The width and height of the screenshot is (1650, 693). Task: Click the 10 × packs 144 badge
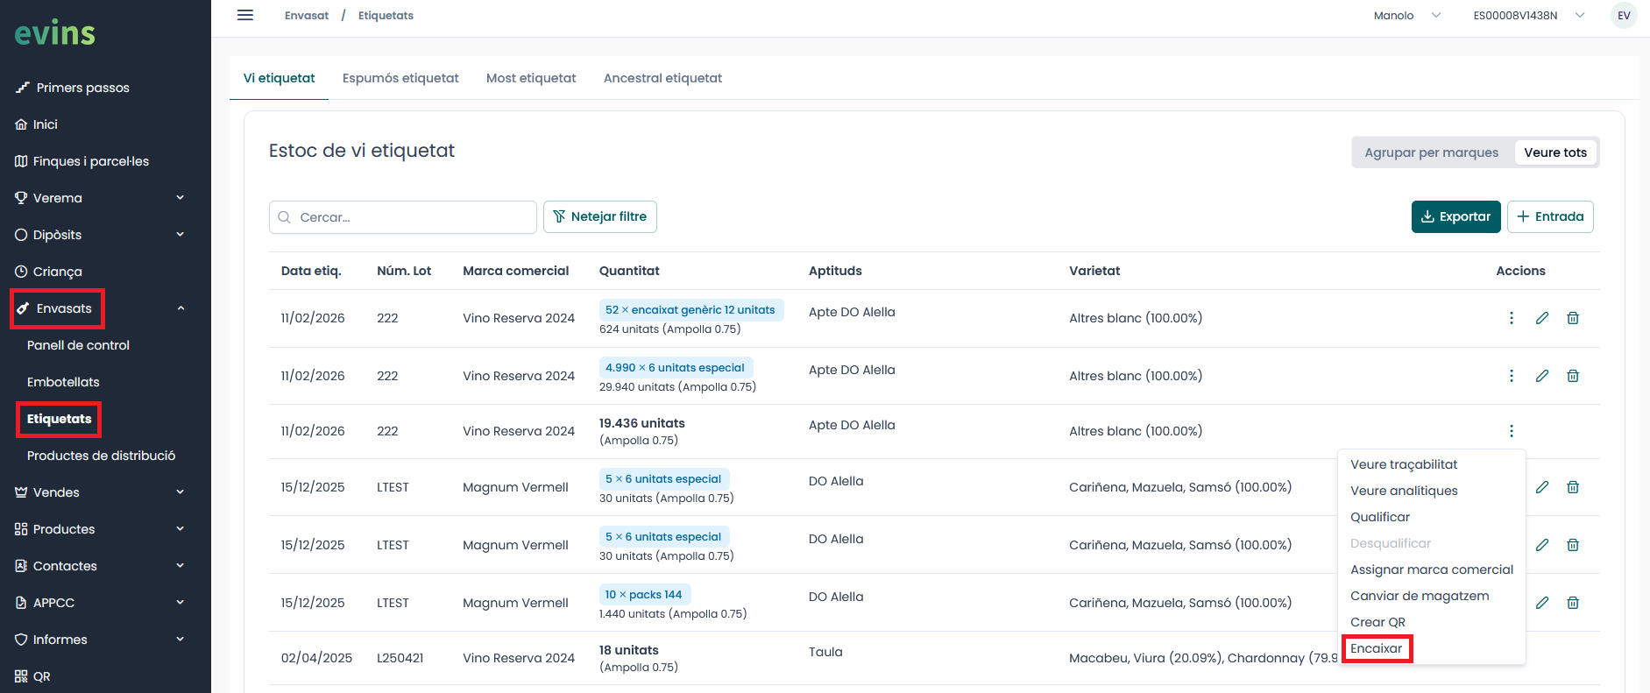pyautogui.click(x=645, y=595)
